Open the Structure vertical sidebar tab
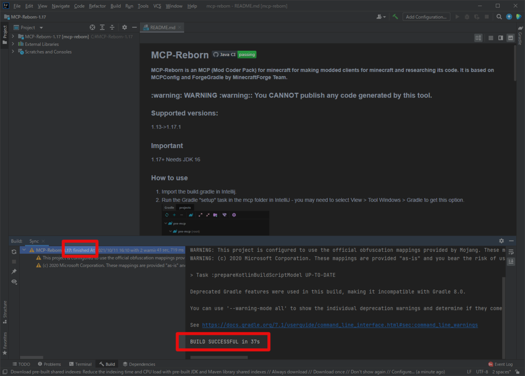The image size is (525, 376). (5, 312)
